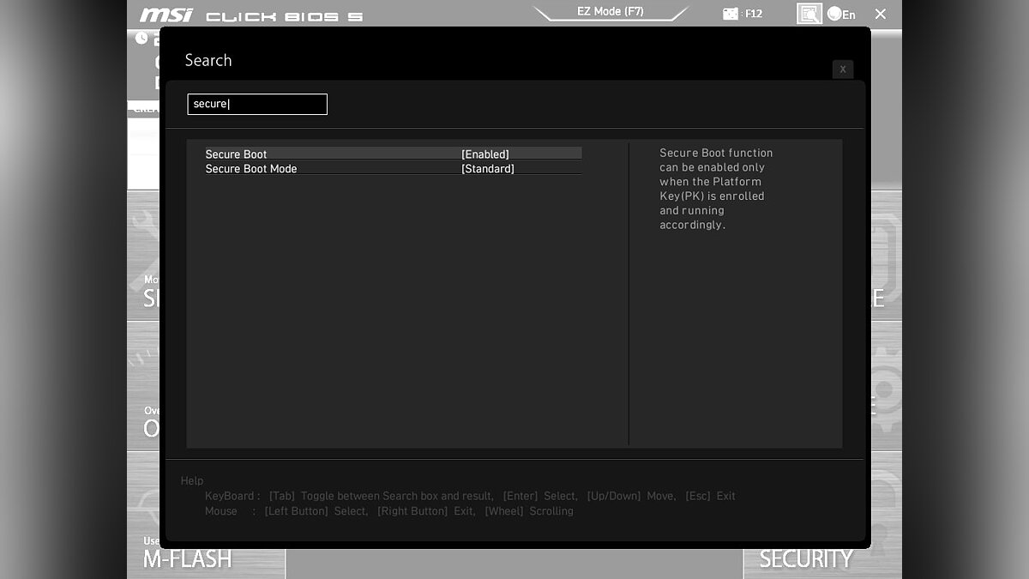Click the gear icon tile on right edge

click(x=886, y=390)
